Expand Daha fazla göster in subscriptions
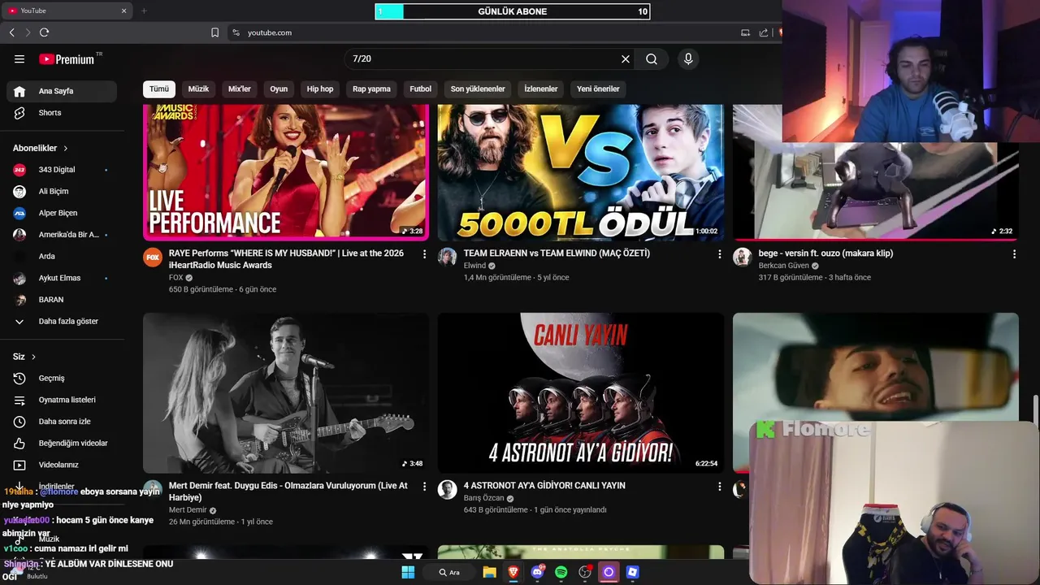Image resolution: width=1040 pixels, height=585 pixels. [62, 321]
